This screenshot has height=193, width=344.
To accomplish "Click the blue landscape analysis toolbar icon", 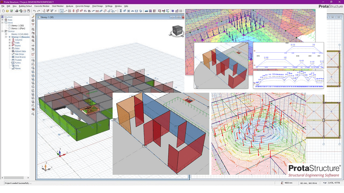I will [x=146, y=11].
